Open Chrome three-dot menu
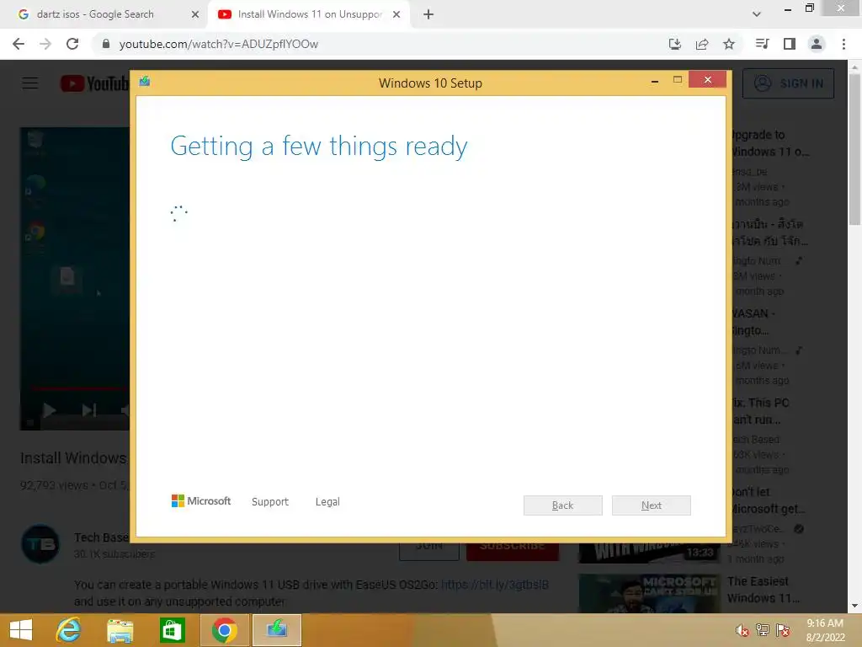The height and width of the screenshot is (647, 862). (843, 44)
